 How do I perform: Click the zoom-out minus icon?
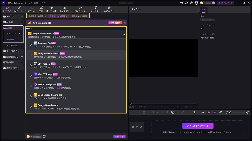pos(227,112)
